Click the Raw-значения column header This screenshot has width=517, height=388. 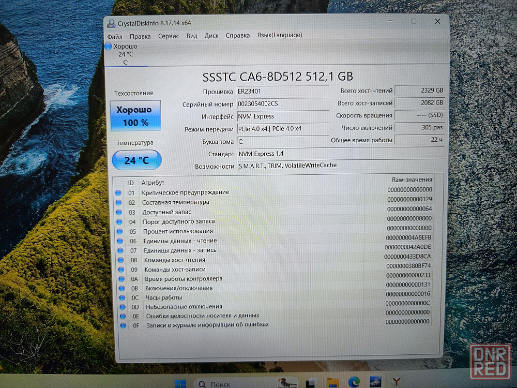[412, 180]
